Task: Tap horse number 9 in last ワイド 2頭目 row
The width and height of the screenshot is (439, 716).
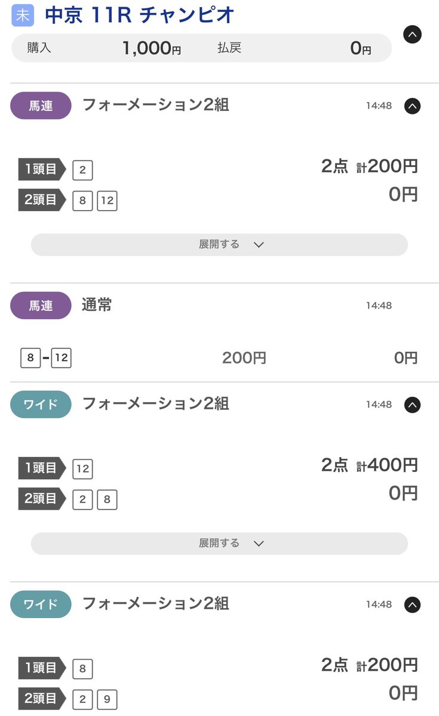Action: [107, 699]
